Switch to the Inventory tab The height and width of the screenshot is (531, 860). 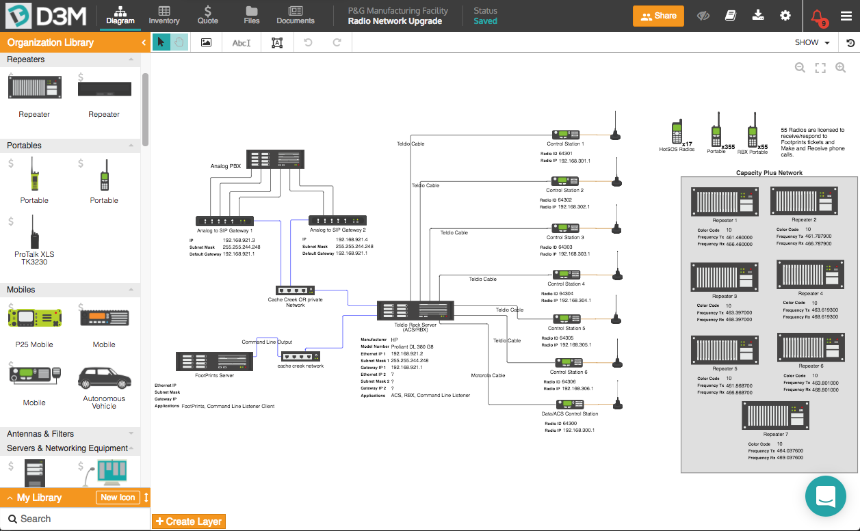point(164,16)
